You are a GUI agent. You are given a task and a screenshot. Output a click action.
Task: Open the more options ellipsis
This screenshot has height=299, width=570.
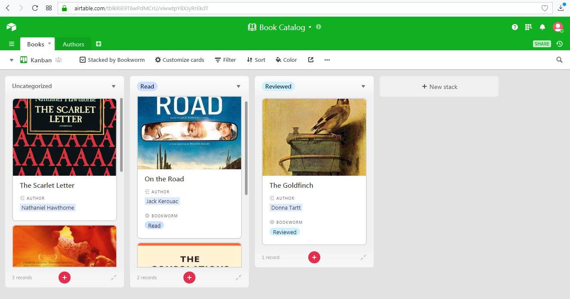tap(327, 60)
